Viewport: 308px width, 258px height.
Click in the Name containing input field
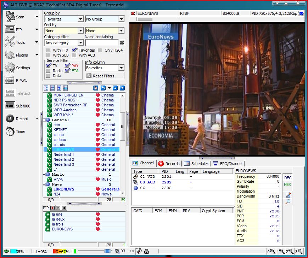(x=102, y=42)
